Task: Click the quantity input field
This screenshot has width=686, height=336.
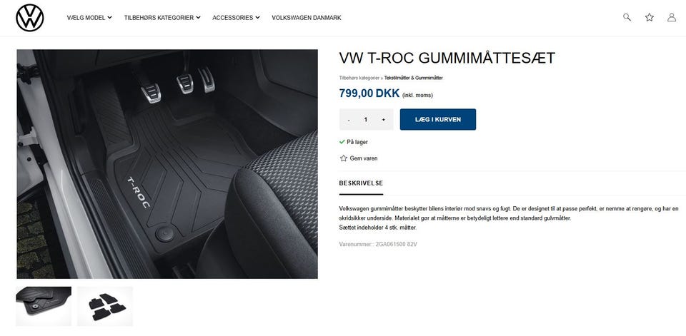Action: (366, 120)
